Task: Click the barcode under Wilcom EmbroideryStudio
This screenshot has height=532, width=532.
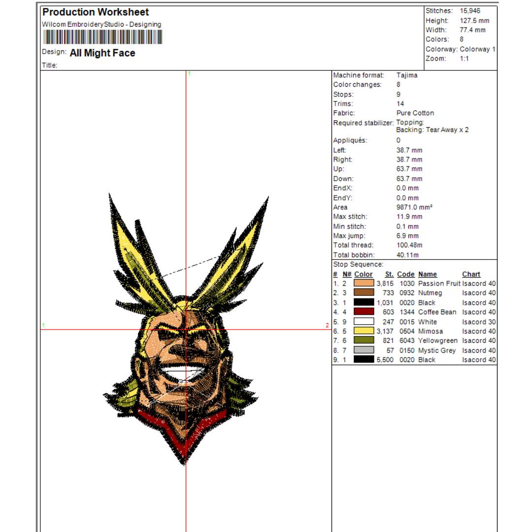Action: [x=103, y=37]
